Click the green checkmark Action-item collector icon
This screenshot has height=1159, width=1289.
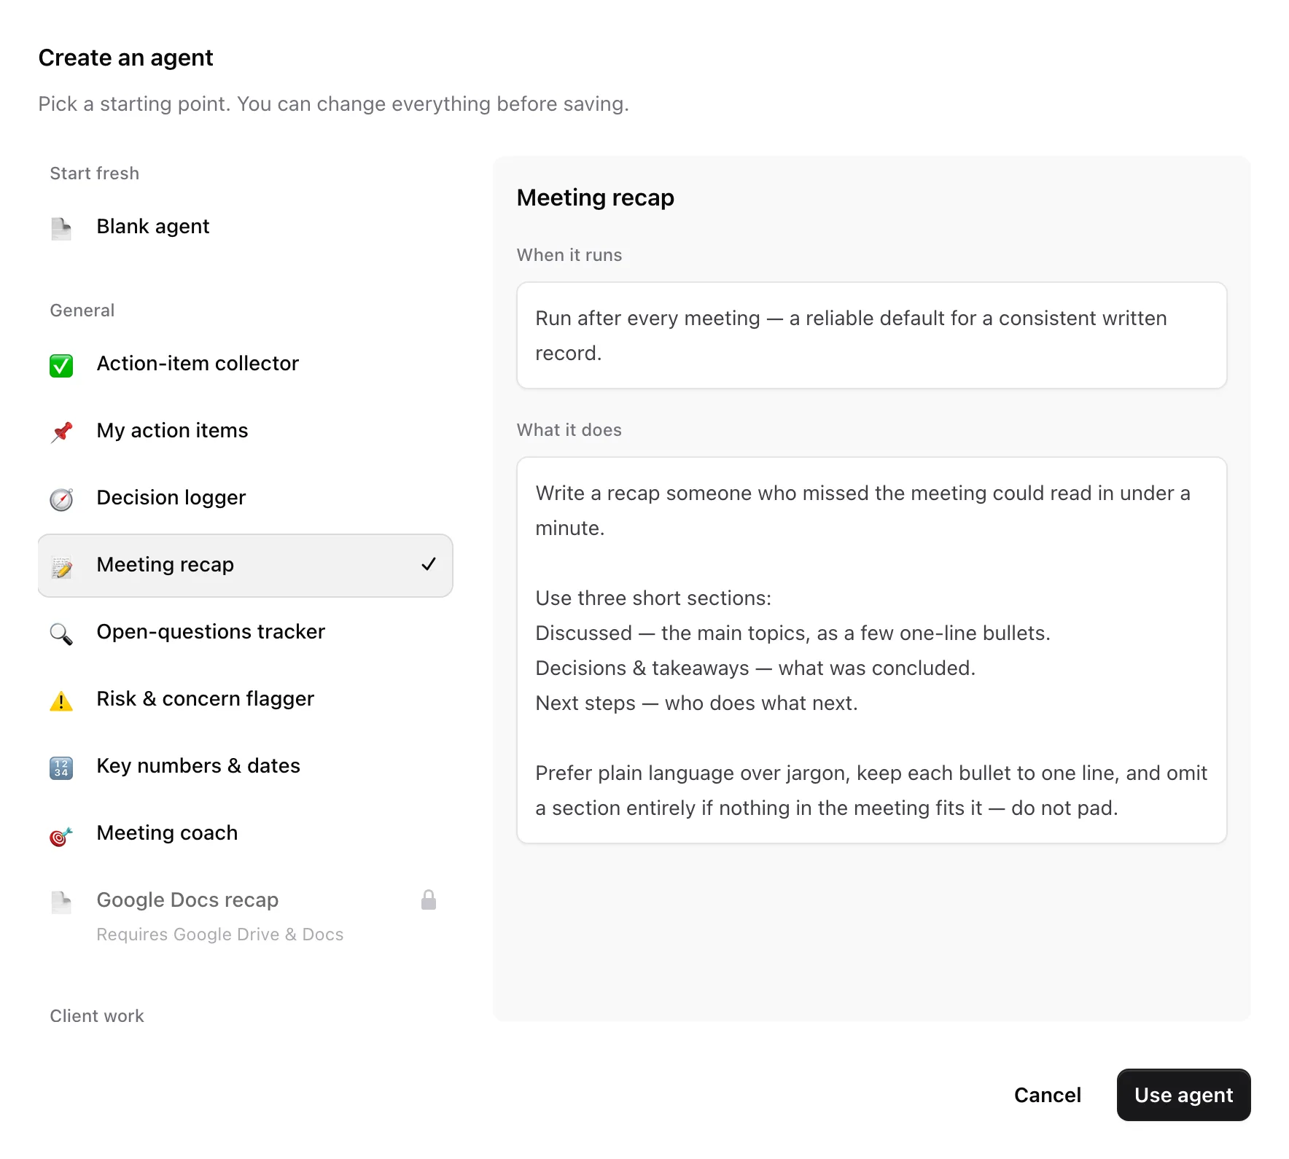pos(61,365)
